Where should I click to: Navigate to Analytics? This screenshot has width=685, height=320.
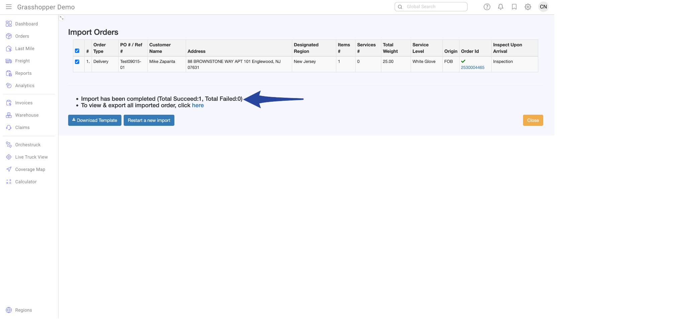tap(25, 86)
